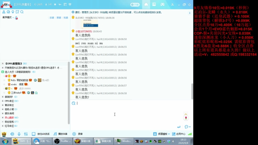Click the share card icon
The width and height of the screenshot is (258, 145).
click(17, 12)
